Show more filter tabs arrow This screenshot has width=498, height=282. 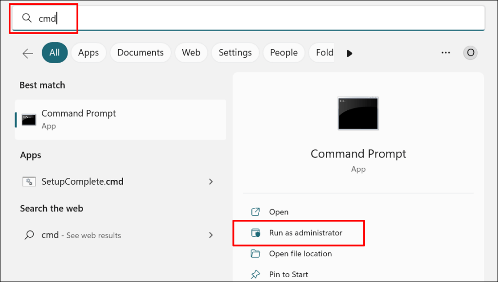[x=349, y=53]
